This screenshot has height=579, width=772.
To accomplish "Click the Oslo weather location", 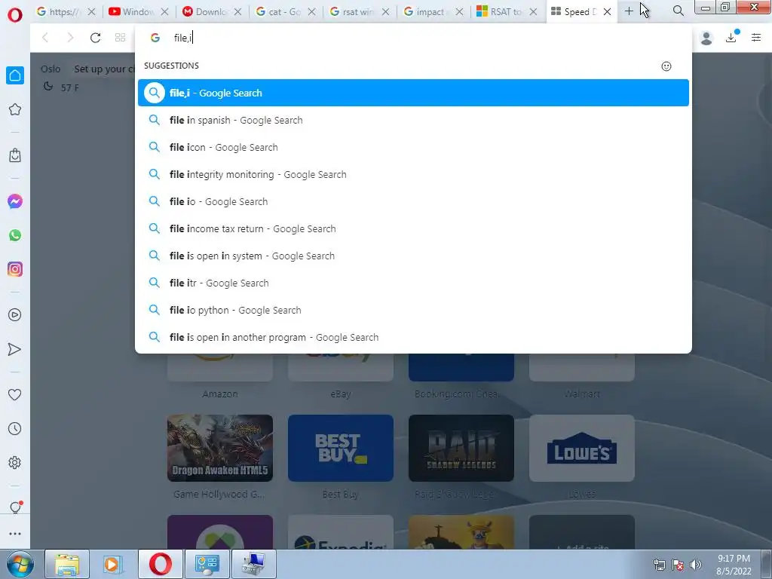I will pos(51,69).
